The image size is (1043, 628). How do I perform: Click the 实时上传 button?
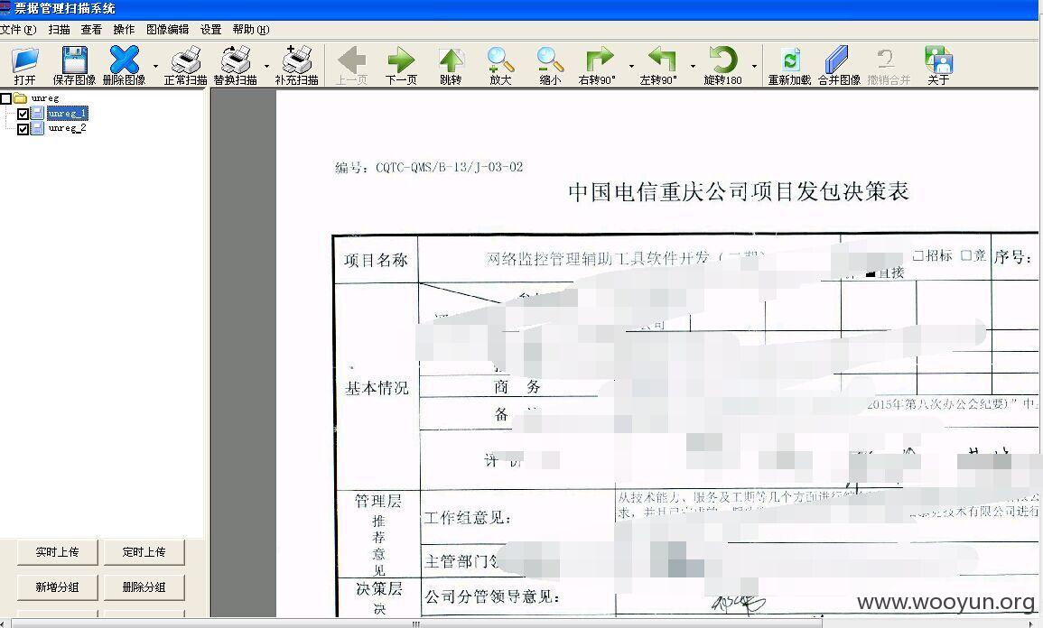[x=57, y=552]
